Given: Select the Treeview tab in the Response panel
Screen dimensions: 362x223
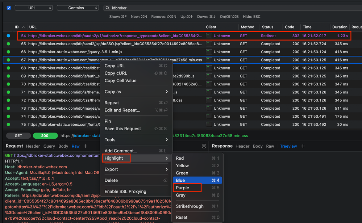Looking at the screenshot, I should (288, 146).
